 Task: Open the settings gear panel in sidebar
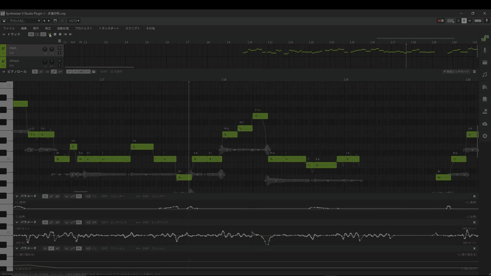coord(485,136)
